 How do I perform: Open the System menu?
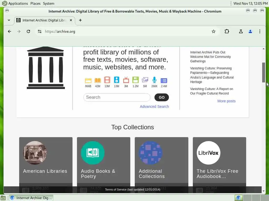point(49,3)
